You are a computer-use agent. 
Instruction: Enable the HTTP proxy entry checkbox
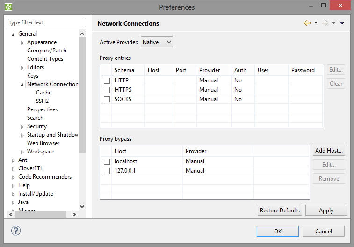tap(107, 80)
